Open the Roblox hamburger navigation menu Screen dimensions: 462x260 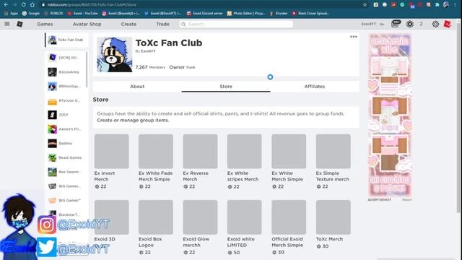pos(7,24)
